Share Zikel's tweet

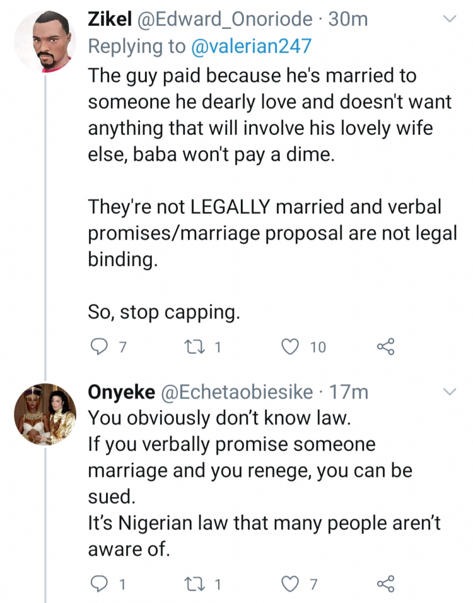point(385,347)
